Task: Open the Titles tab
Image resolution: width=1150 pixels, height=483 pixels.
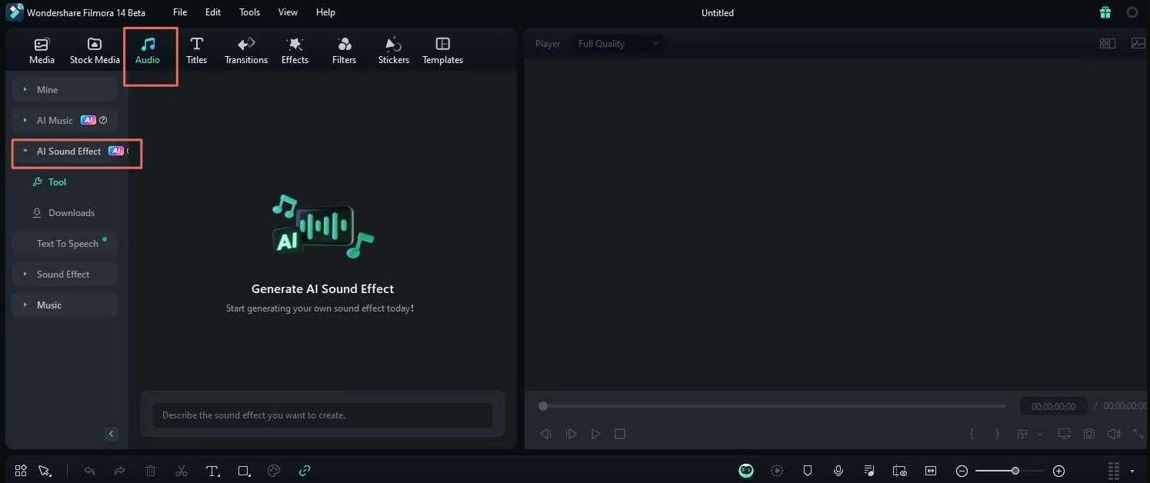Action: coord(197,51)
